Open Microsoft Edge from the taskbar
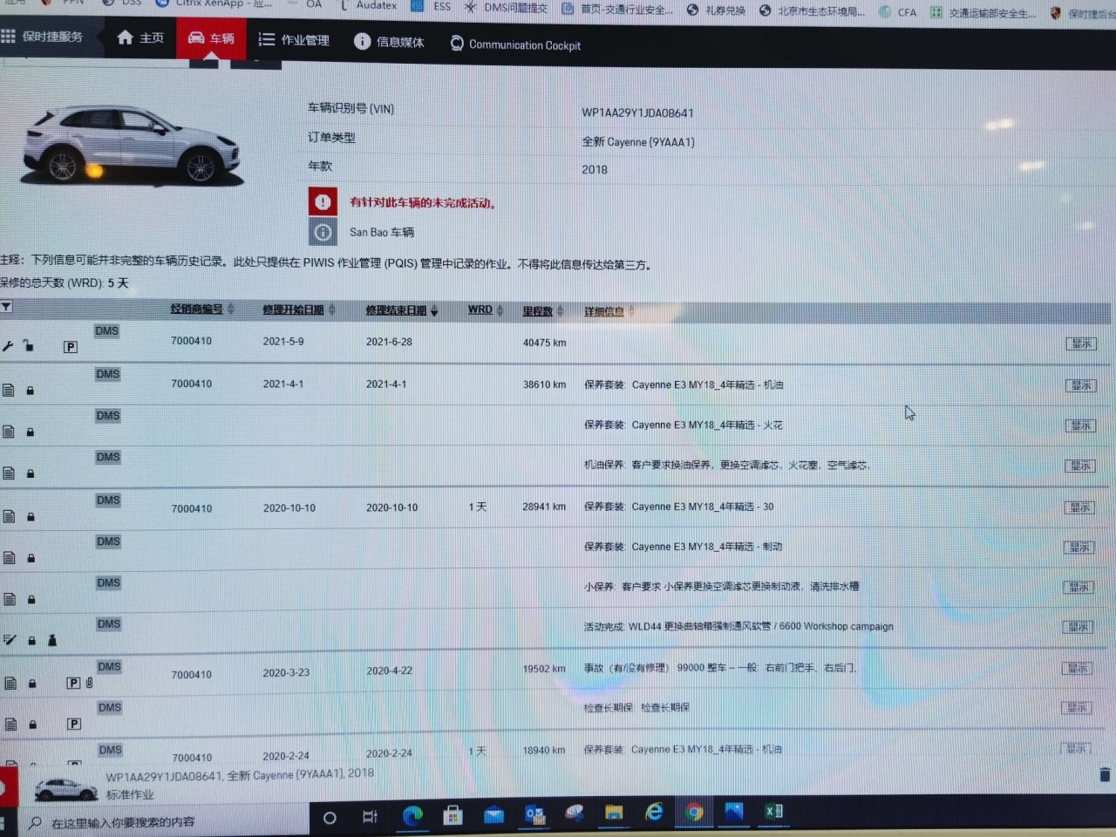This screenshot has height=837, width=1116. pos(412,815)
